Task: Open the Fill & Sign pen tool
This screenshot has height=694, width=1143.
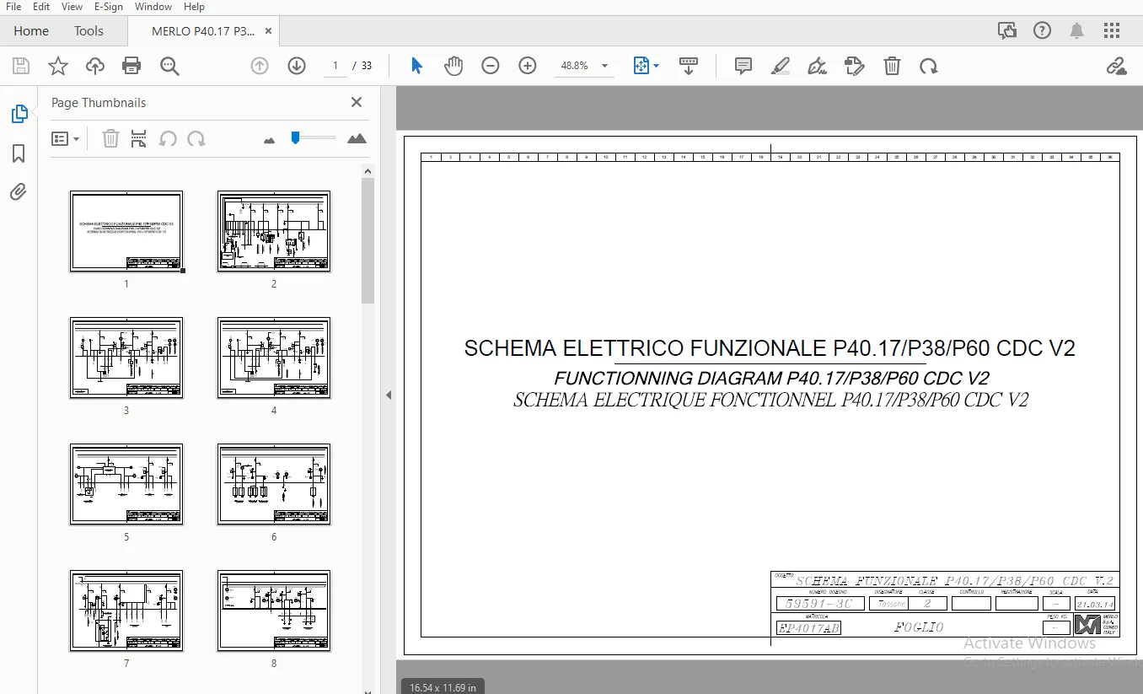Action: 817,66
